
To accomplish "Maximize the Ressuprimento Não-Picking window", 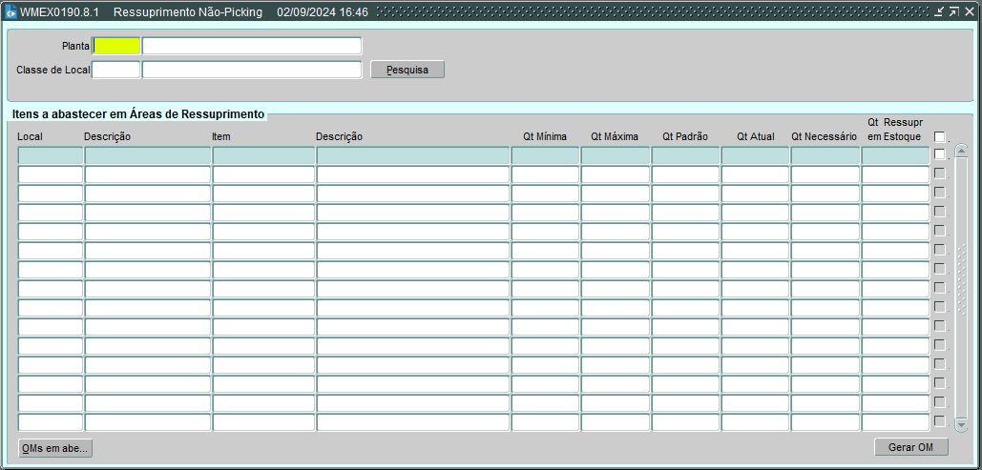I will click(953, 11).
